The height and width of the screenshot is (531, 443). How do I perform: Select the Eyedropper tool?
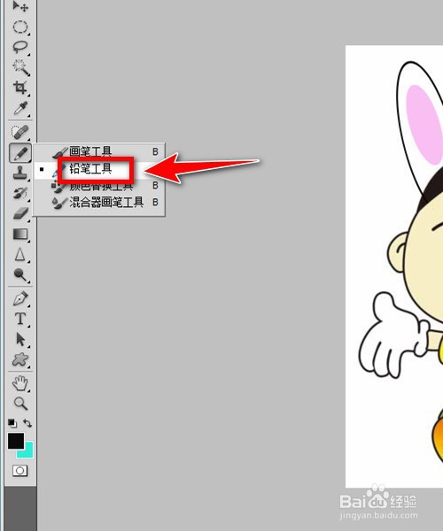click(20, 108)
